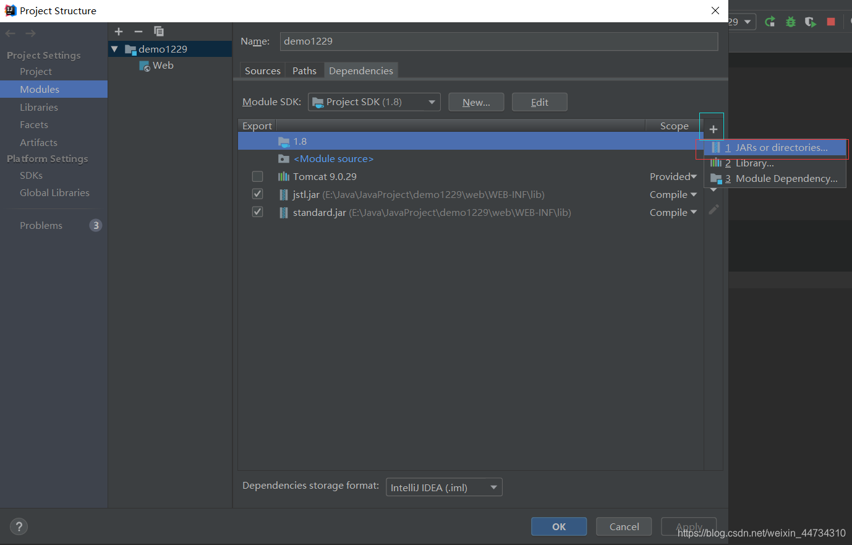852x545 pixels.
Task: Add dependency using plus icon beside Scope
Action: click(713, 129)
